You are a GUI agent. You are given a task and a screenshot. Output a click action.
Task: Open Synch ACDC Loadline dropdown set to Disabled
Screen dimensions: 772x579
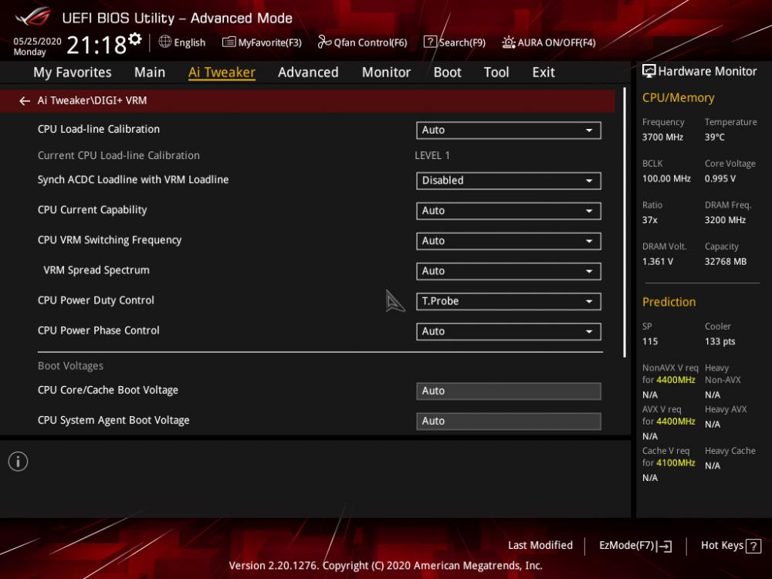coord(509,181)
